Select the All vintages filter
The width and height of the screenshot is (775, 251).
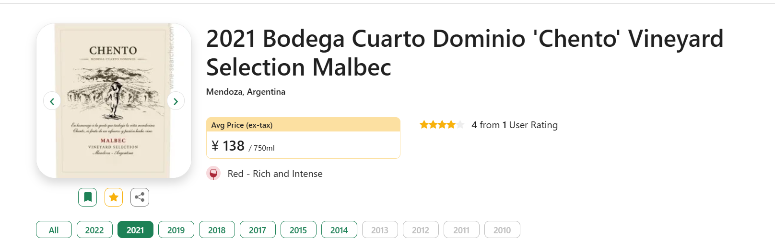point(54,229)
